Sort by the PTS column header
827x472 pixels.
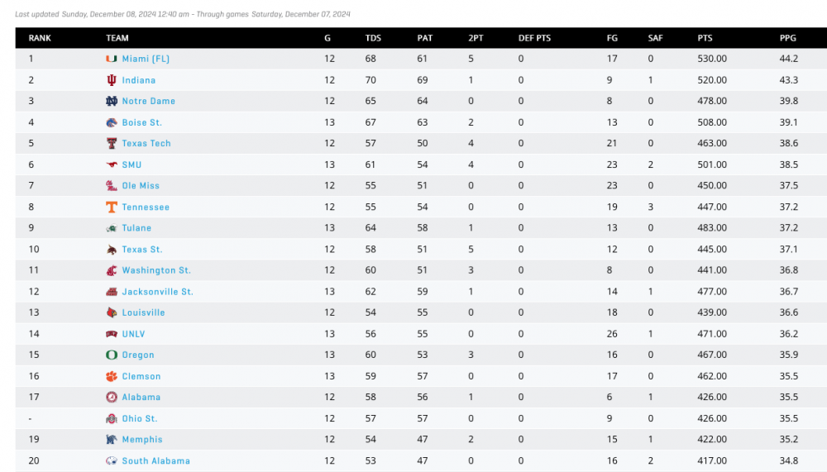(705, 38)
